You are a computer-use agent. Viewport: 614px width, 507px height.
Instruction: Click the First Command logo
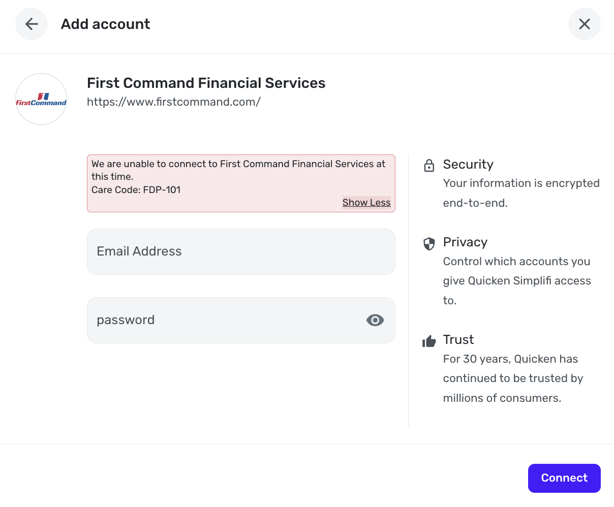[x=41, y=99]
